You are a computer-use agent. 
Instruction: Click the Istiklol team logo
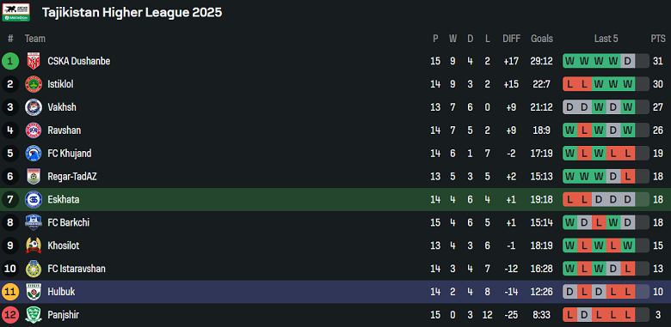point(34,84)
